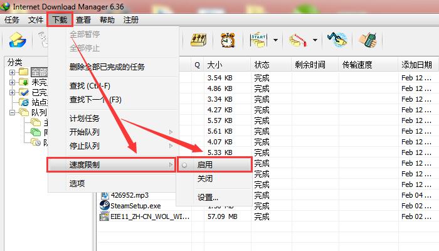439x251 pixels.
Task: Sort by the 添加日期 column header
Action: [418, 65]
